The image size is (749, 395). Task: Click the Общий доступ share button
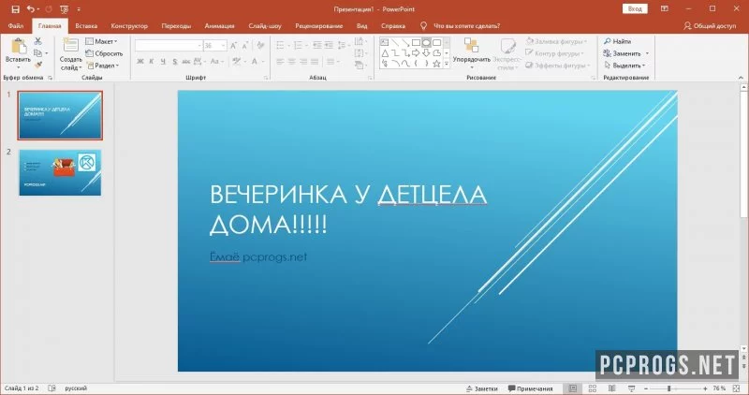click(710, 26)
